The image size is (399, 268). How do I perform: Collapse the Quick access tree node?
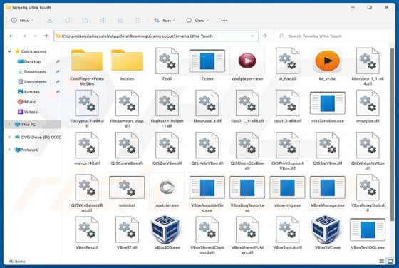point(9,51)
